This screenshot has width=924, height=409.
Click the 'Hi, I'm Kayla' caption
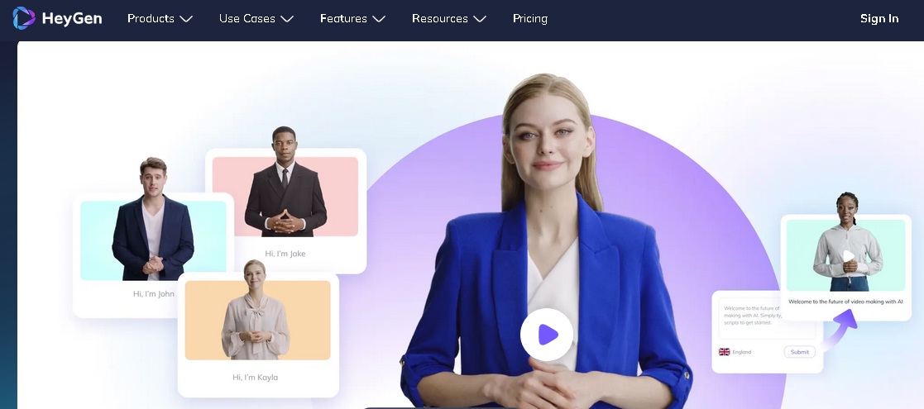[255, 378]
